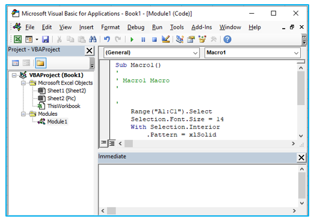Select the VBAProject (Book1) root item
The width and height of the screenshot is (314, 222).
pos(56,75)
